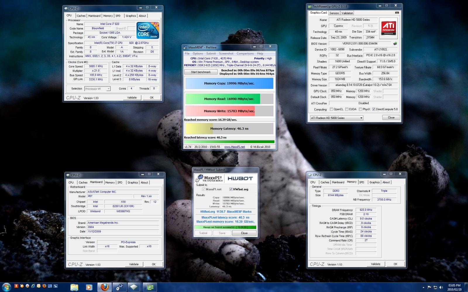The height and width of the screenshot is (292, 468).
Task: Click the Start benchmark button
Action: pyautogui.click(x=201, y=72)
